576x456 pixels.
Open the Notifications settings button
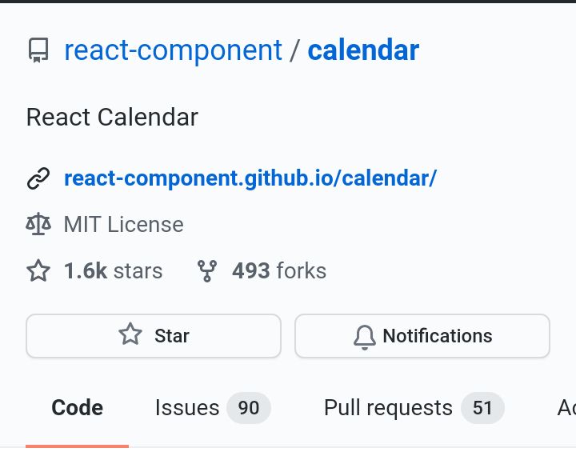tap(422, 336)
